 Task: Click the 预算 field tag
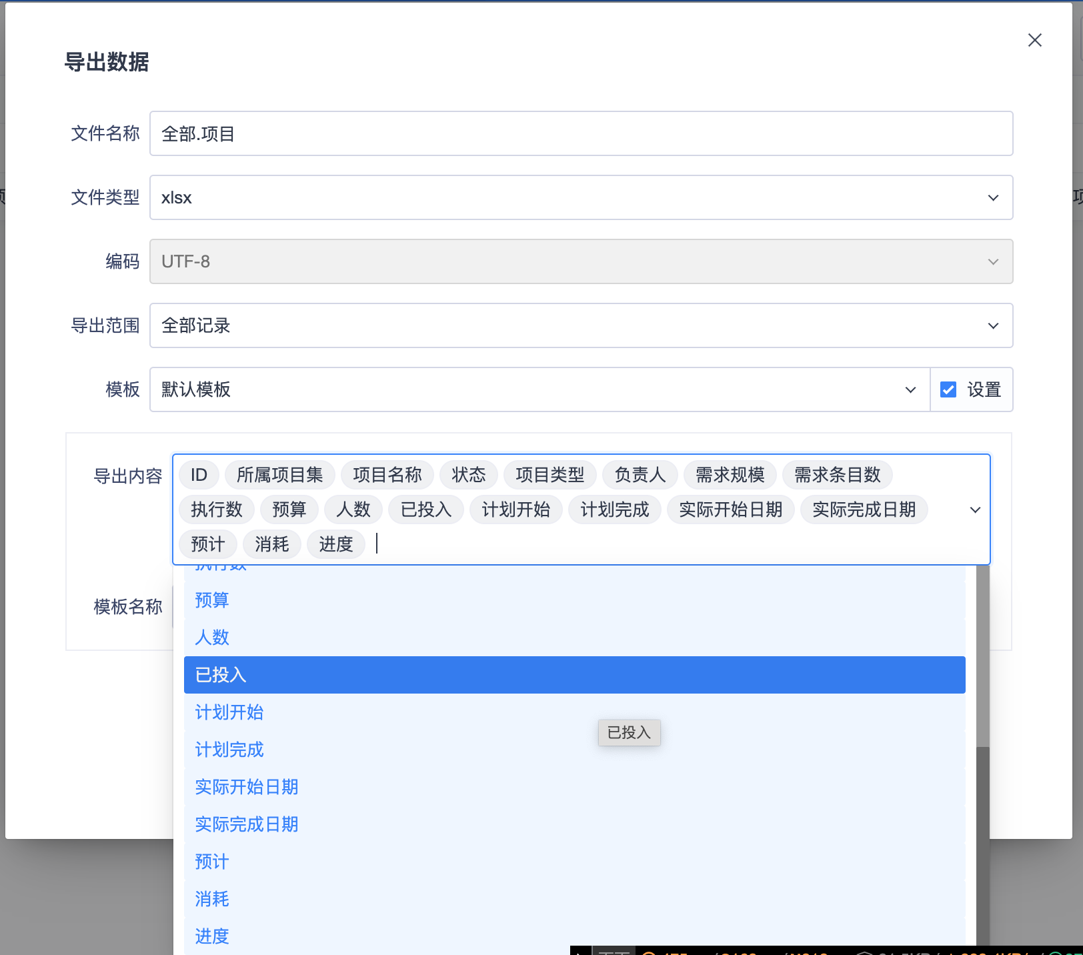click(x=289, y=510)
